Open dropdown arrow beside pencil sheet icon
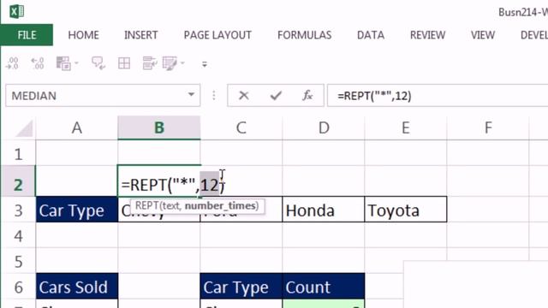This screenshot has height=308, width=548. point(182,63)
